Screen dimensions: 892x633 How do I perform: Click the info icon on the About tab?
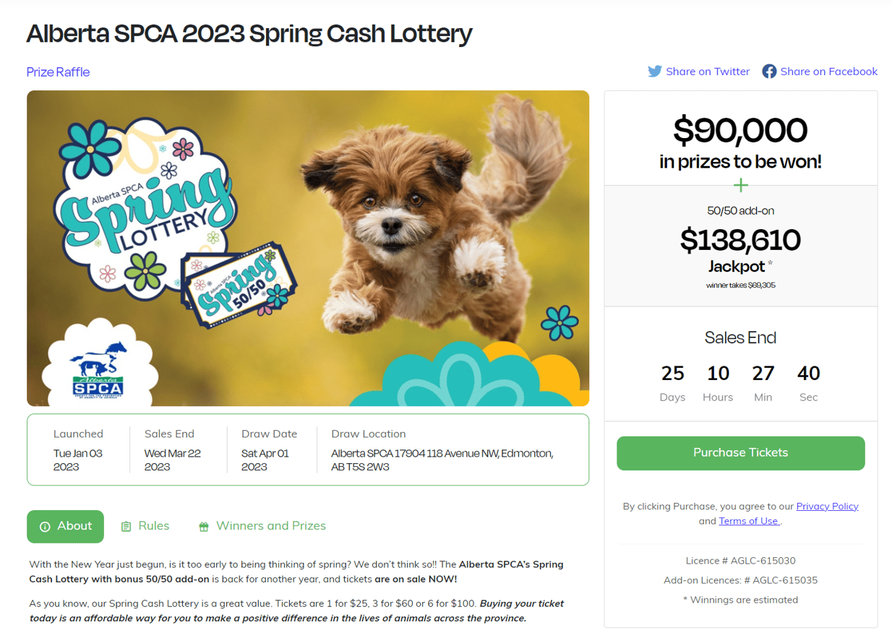[x=46, y=526]
